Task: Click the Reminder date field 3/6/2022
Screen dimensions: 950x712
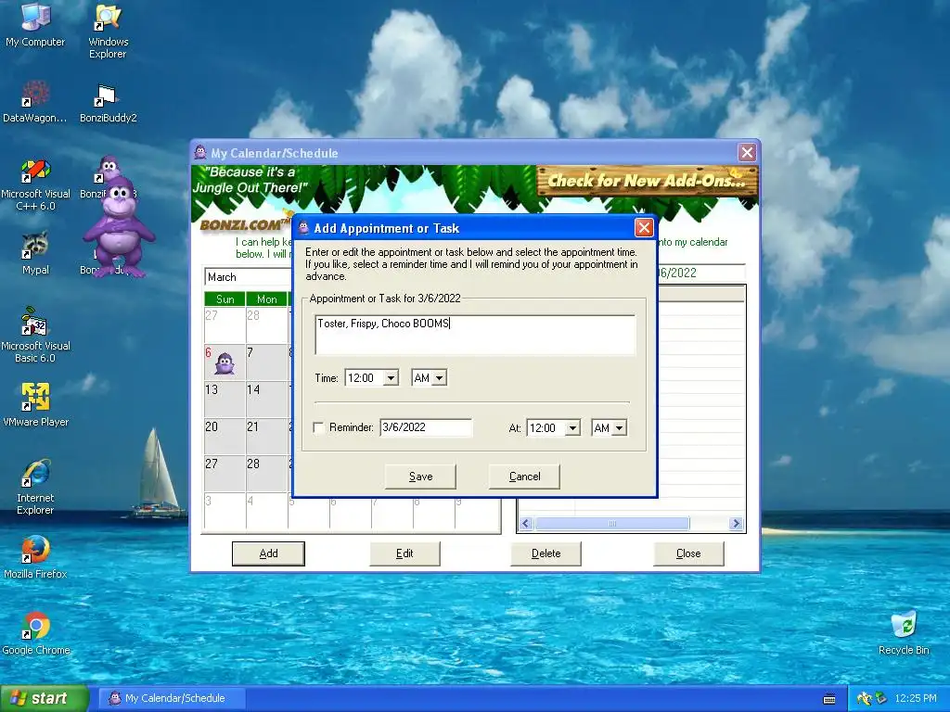Action: 425,427
